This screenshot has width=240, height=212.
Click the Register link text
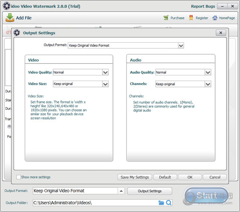coord(202,18)
